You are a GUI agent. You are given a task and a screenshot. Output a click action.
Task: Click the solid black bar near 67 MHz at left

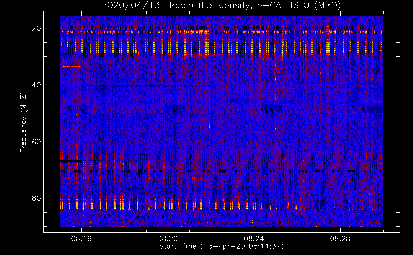pos(71,161)
